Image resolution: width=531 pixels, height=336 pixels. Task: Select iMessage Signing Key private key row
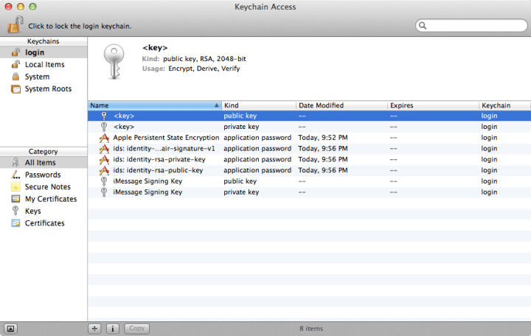309,192
